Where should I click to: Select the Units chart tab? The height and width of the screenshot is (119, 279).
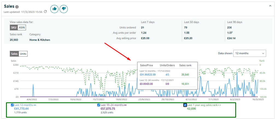23,54
